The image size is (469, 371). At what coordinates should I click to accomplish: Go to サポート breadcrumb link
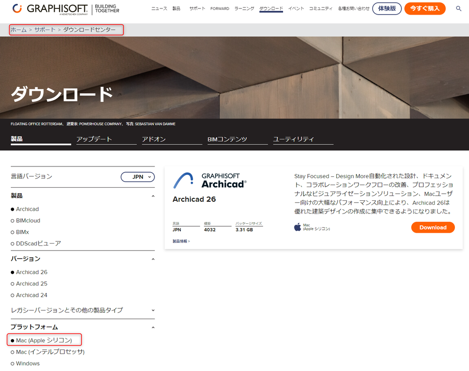point(45,30)
